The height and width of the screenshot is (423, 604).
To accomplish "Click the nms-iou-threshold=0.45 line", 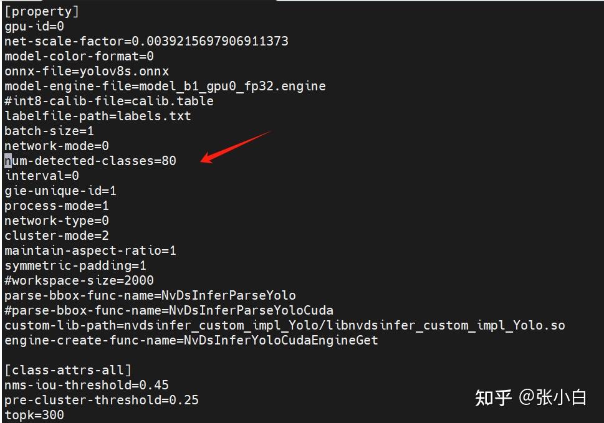I will 87,385.
